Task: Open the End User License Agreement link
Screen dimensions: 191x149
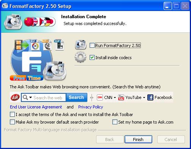Action: point(36,107)
